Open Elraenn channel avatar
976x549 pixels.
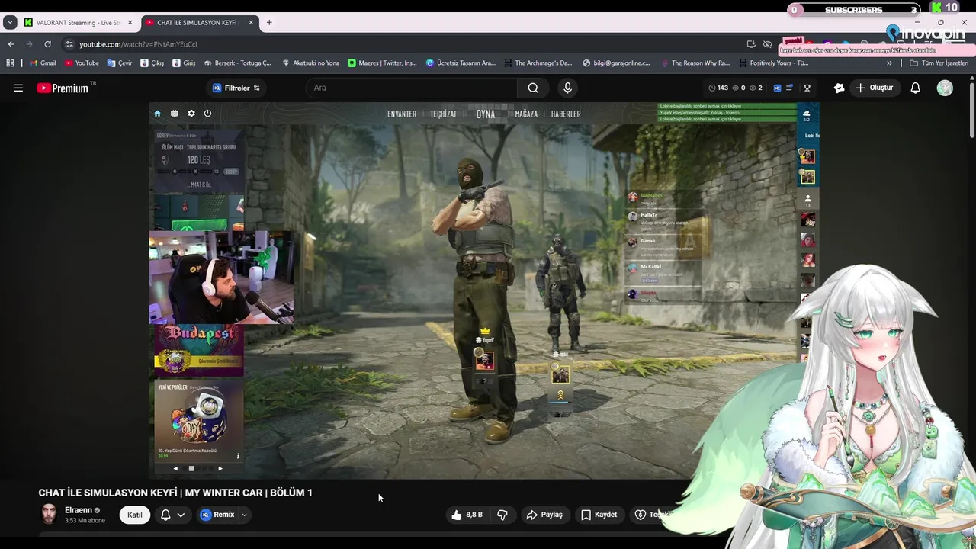coord(49,514)
